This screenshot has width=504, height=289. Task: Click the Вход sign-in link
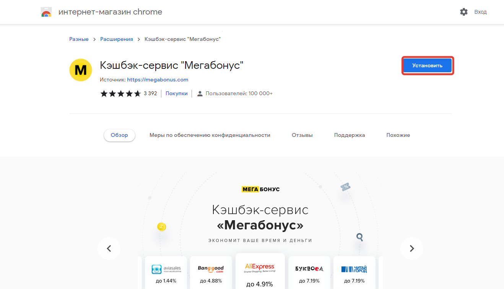481,12
